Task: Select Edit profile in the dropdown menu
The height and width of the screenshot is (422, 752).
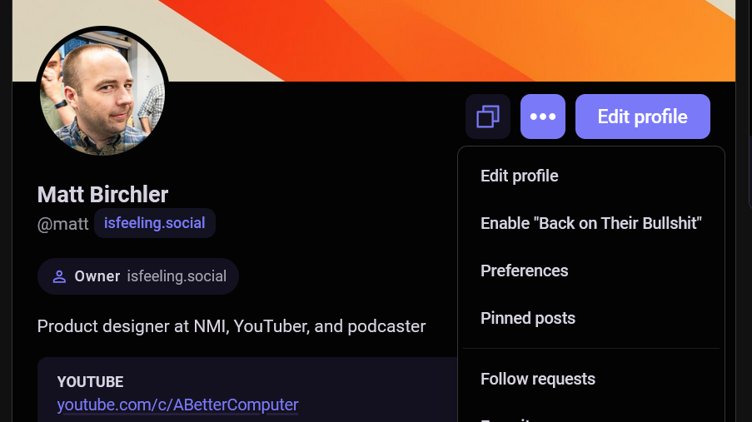Action: pos(520,176)
